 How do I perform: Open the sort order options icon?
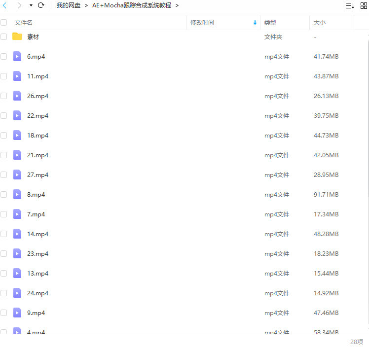coord(350,5)
